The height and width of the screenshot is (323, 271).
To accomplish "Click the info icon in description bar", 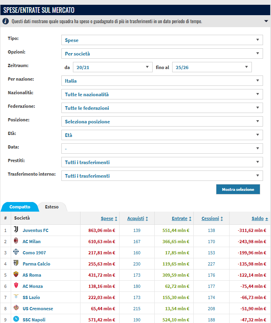I will [x=6, y=21].
